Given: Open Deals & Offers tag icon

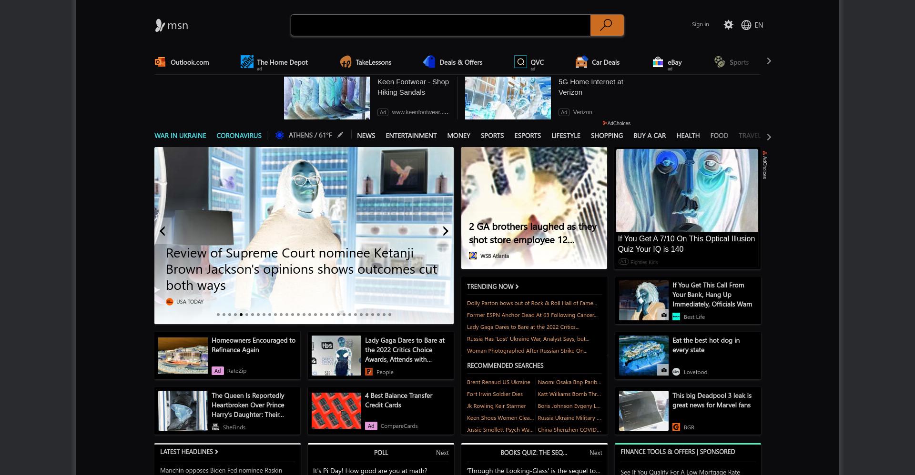Looking at the screenshot, I should point(429,62).
